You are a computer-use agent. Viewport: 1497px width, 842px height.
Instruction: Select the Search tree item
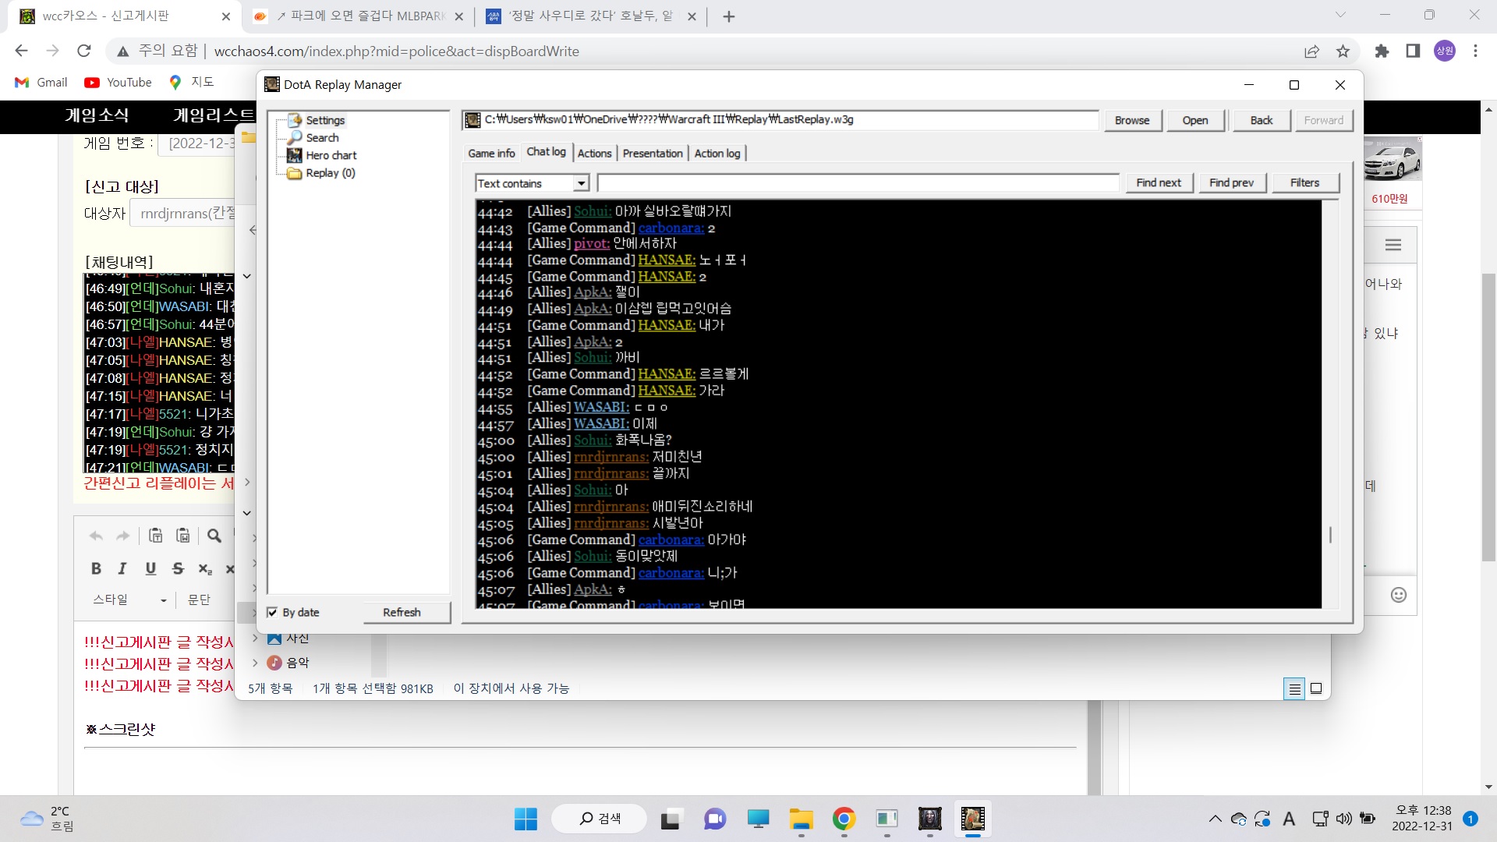click(x=321, y=137)
